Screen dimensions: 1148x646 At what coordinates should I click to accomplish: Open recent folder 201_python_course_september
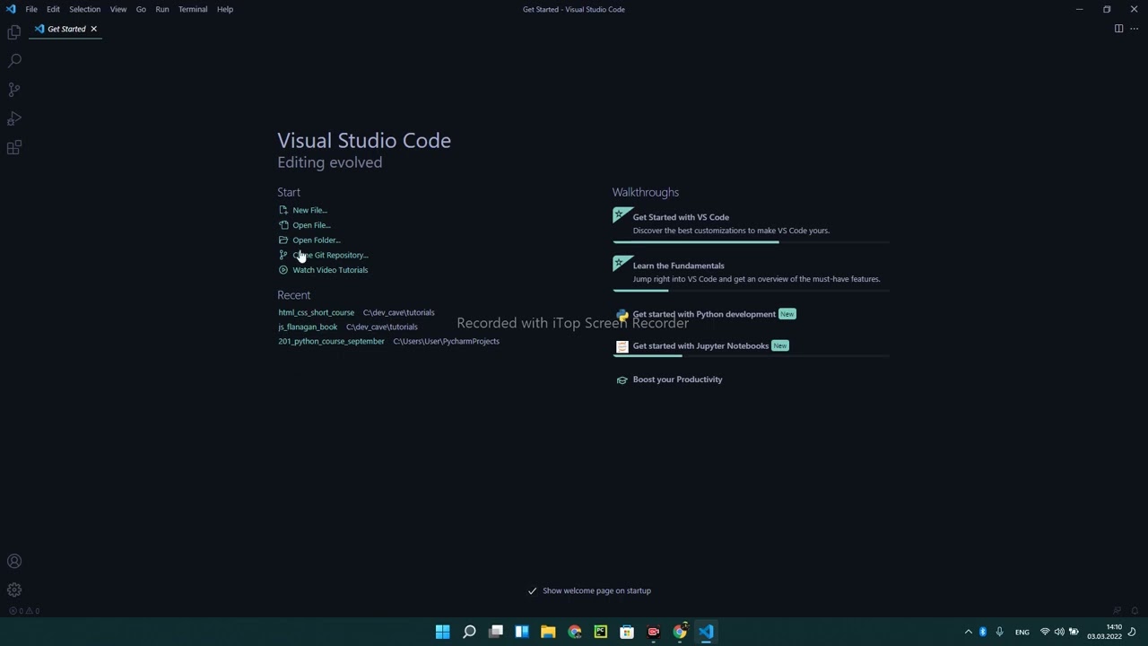[331, 341]
